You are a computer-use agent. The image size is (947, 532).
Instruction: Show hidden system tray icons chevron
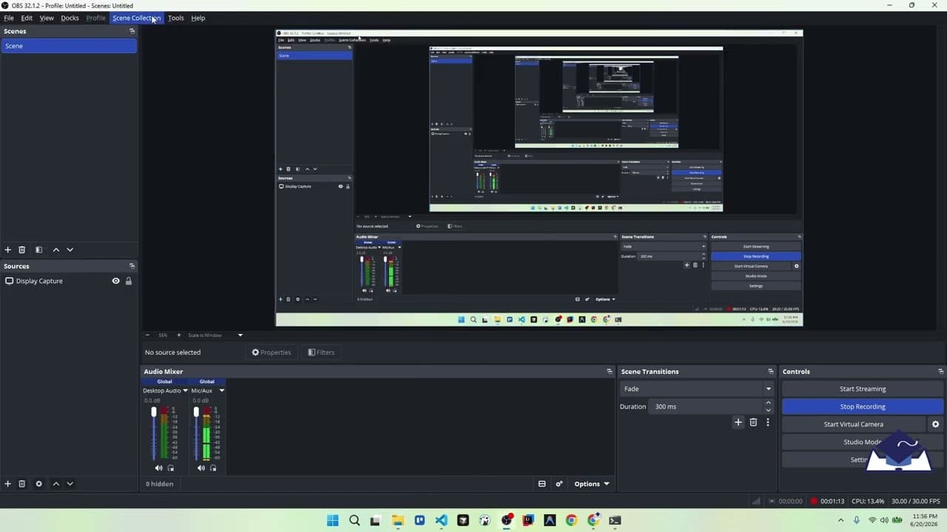point(841,520)
